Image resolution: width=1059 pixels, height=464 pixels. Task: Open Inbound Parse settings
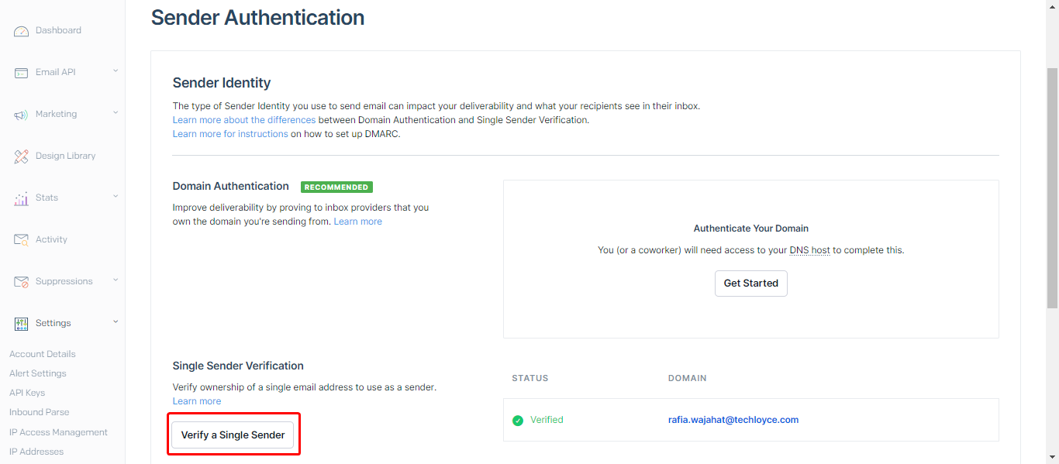pyautogui.click(x=39, y=412)
